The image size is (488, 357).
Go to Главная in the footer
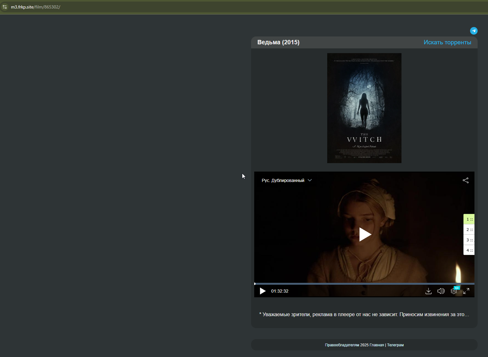click(x=377, y=345)
